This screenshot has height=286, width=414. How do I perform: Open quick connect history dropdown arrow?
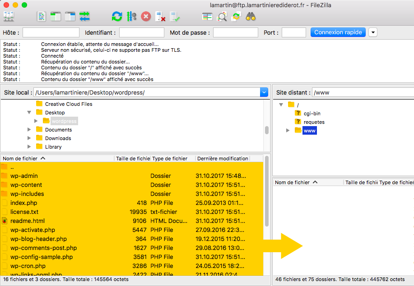coord(373,32)
